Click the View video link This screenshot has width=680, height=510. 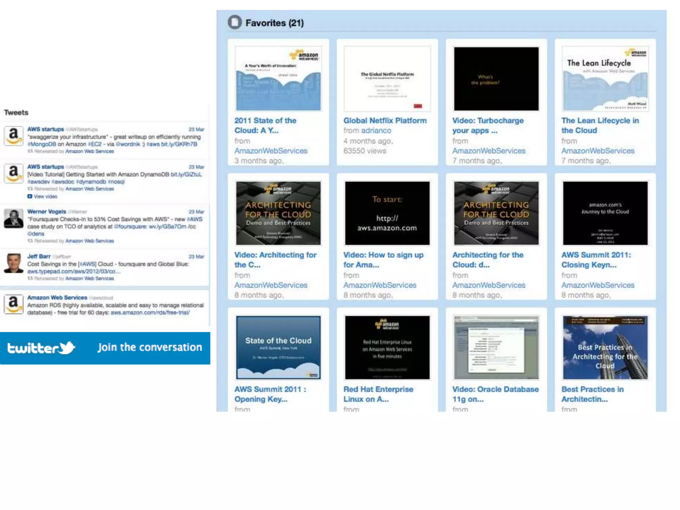[45, 197]
